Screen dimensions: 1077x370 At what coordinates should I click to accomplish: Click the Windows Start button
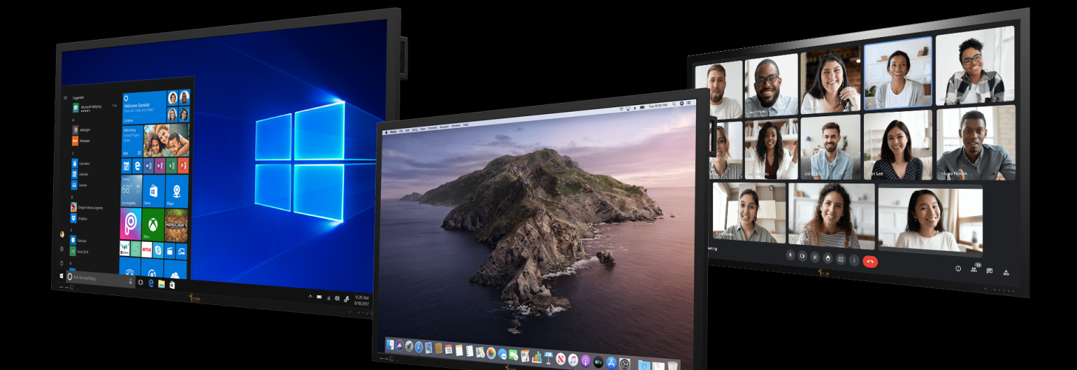61,275
